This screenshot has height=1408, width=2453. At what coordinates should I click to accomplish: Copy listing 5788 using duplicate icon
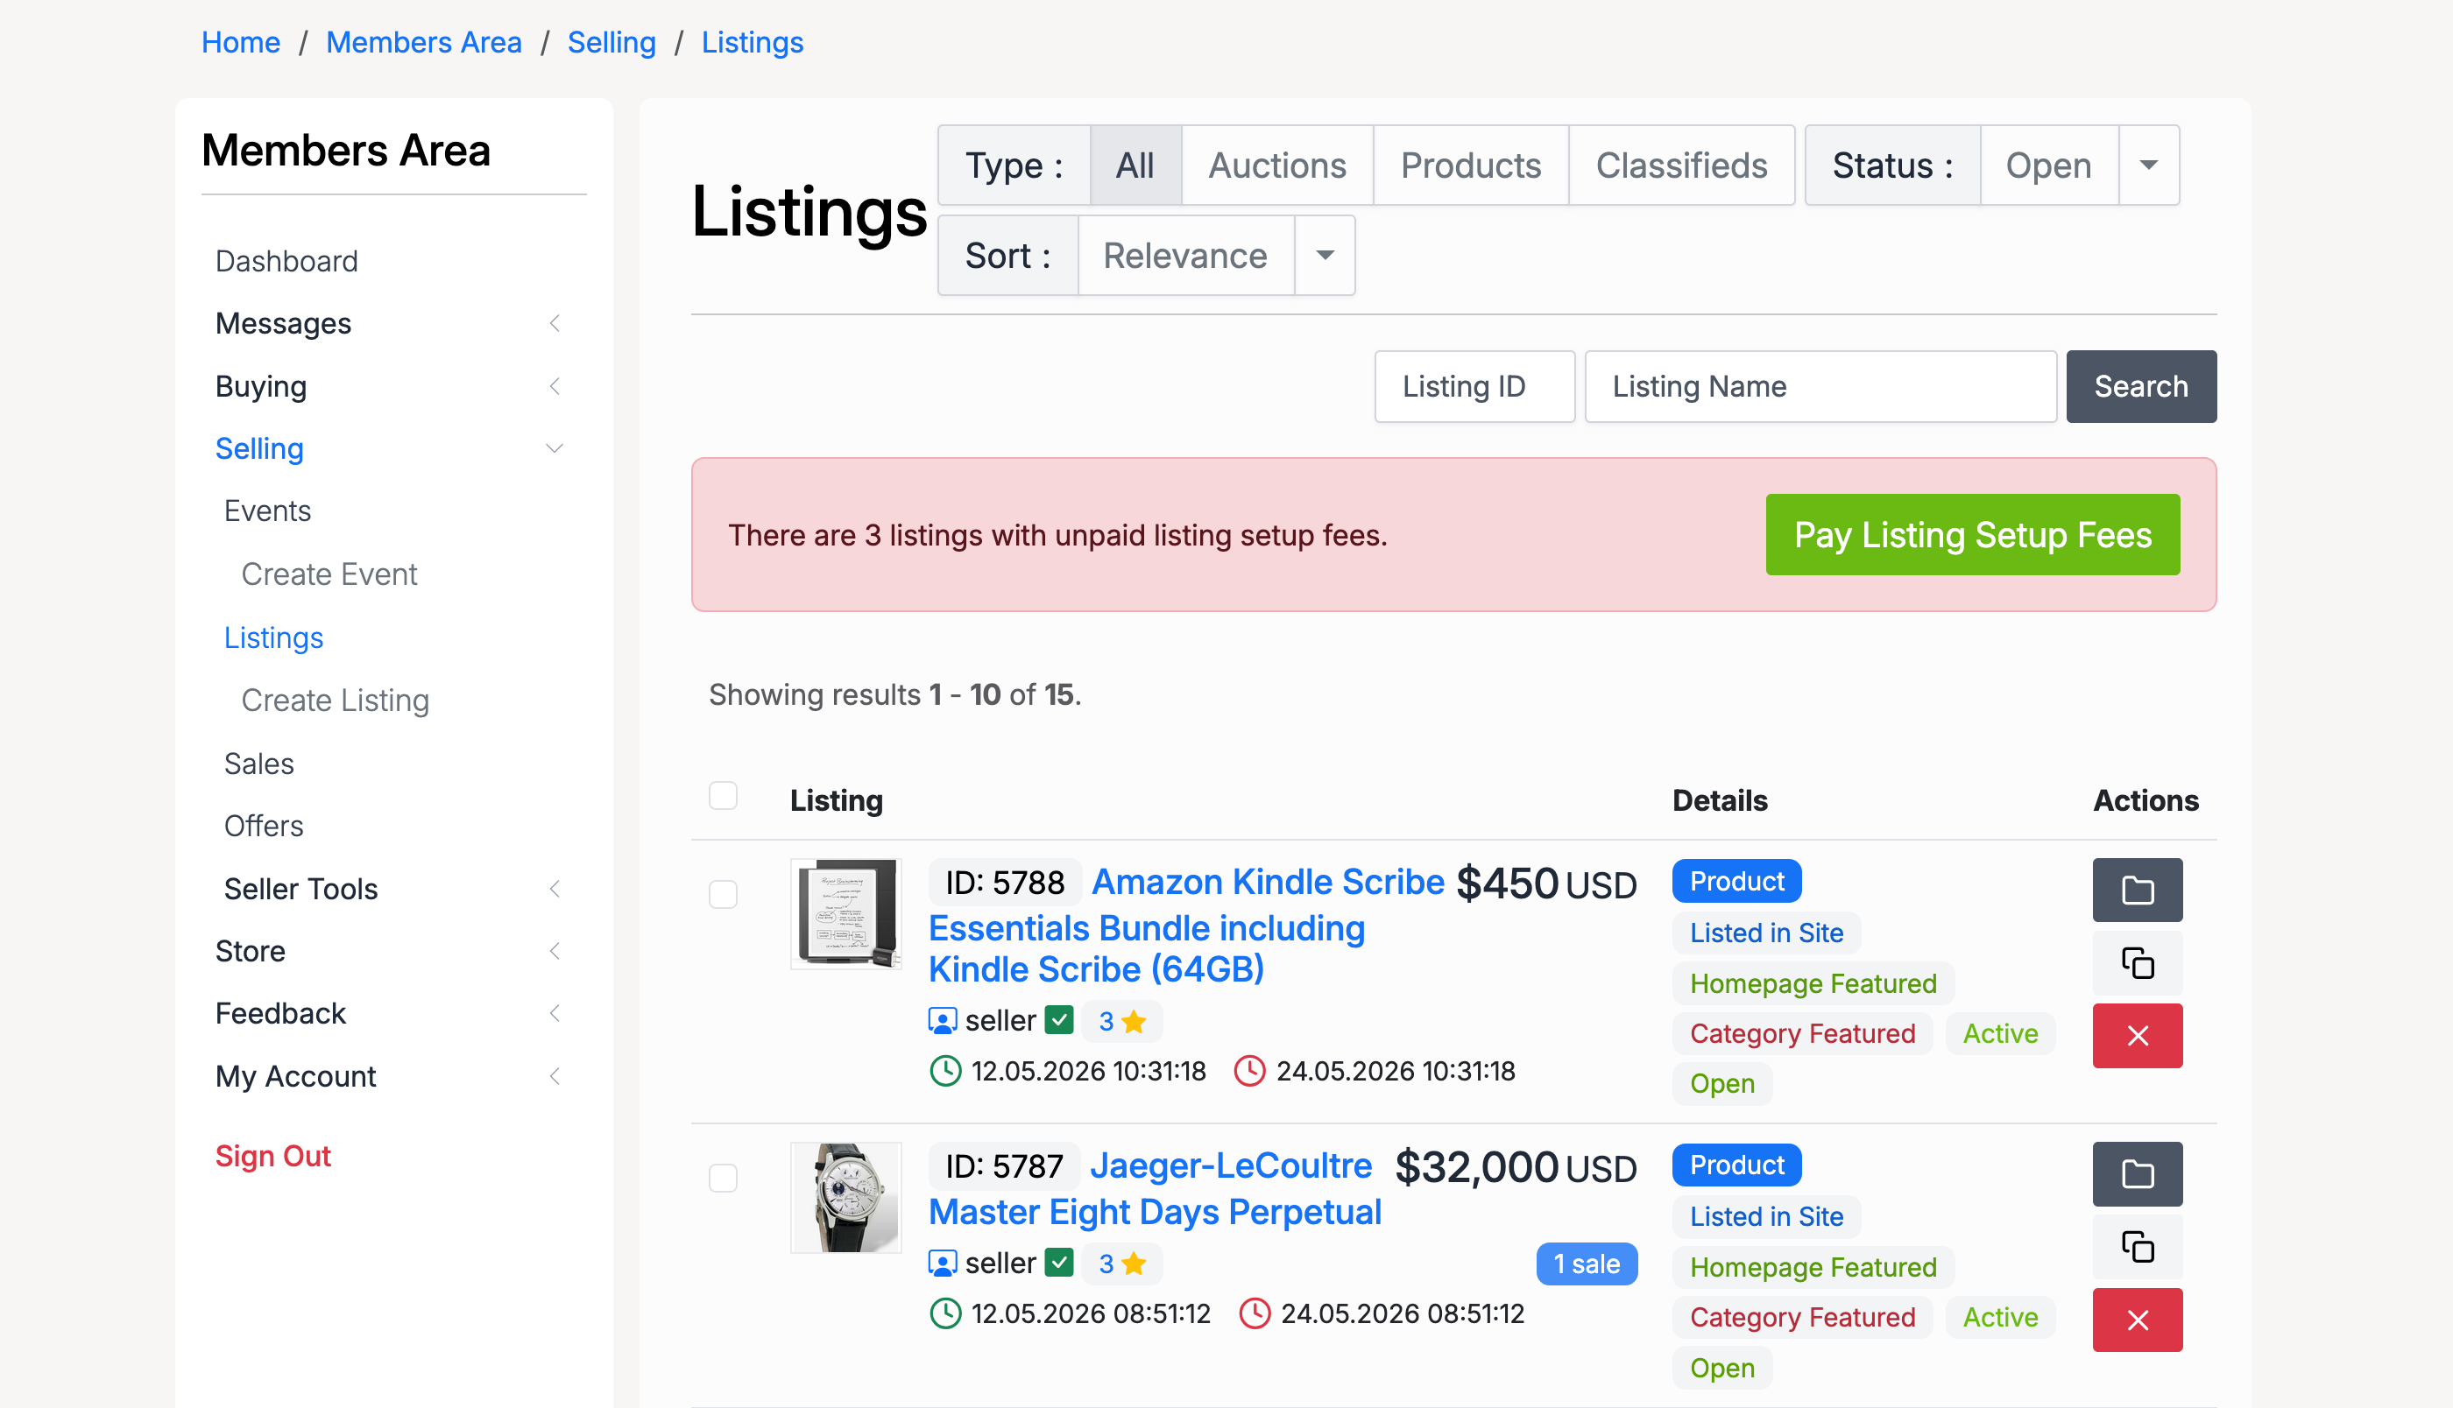[2137, 963]
